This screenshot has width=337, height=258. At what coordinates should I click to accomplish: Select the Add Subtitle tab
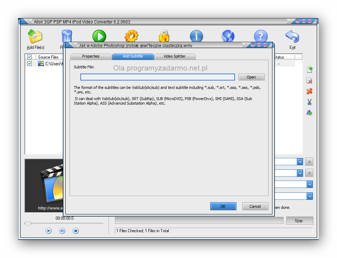click(133, 56)
